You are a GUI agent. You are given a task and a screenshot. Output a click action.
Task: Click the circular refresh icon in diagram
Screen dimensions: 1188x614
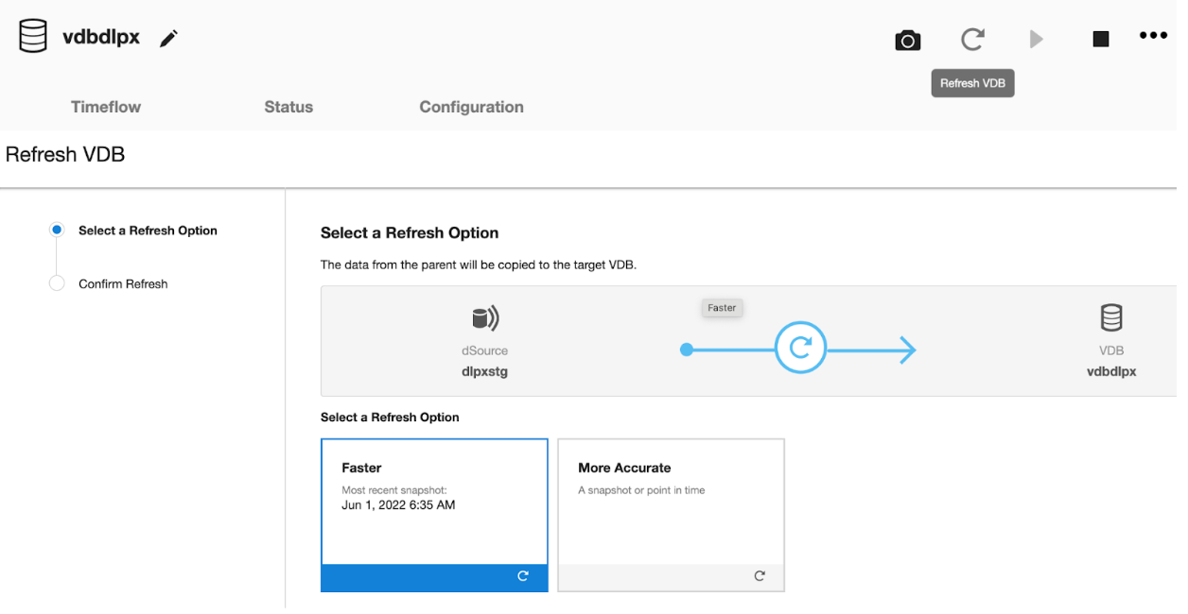pyautogui.click(x=800, y=350)
